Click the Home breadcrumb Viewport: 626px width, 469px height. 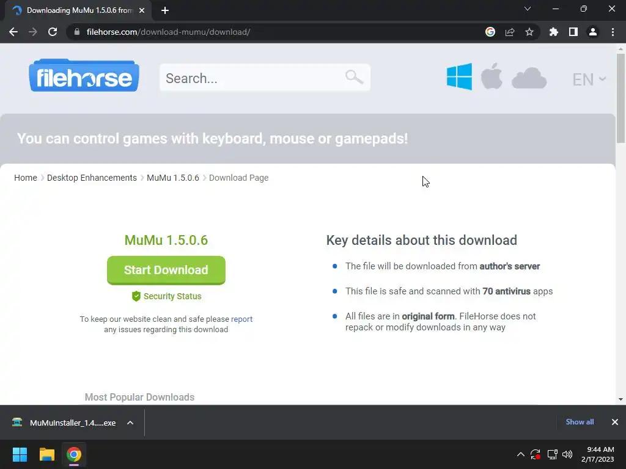[26, 178]
